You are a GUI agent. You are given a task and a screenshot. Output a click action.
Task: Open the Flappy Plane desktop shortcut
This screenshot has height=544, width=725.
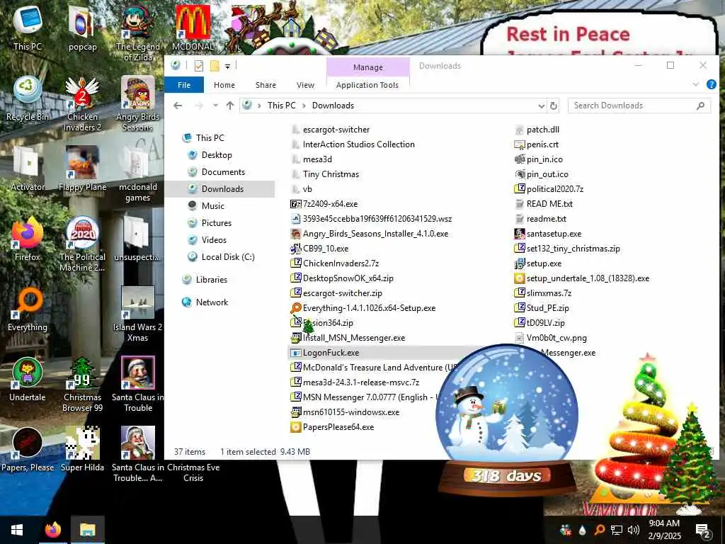[x=82, y=169]
